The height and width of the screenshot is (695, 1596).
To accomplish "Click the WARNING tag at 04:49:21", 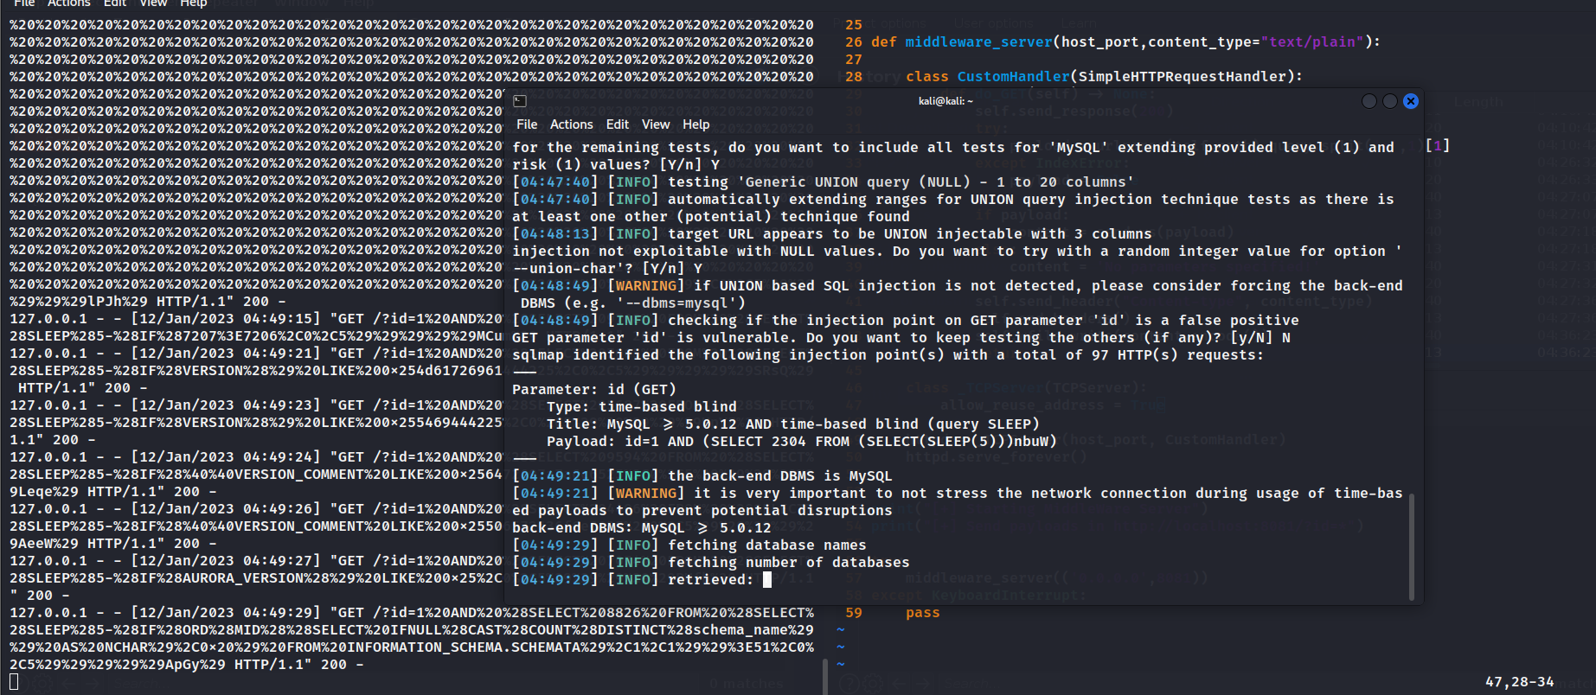I will 646,493.
